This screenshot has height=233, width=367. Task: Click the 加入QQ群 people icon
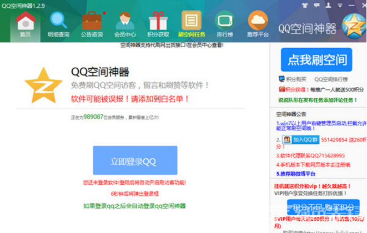click(x=287, y=140)
